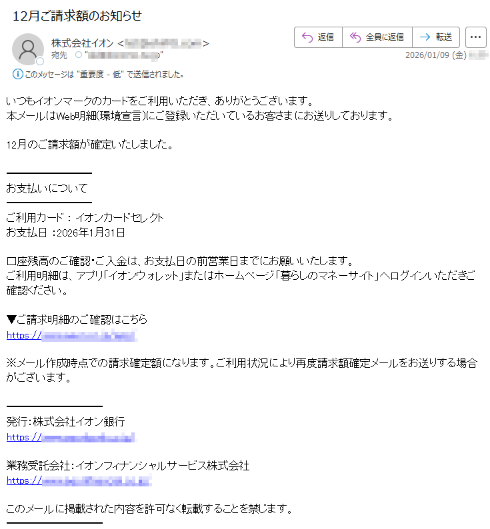Click the 転送 forward arrow icon

click(x=425, y=37)
